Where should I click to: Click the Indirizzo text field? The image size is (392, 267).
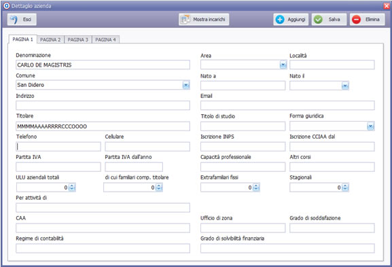(103, 105)
